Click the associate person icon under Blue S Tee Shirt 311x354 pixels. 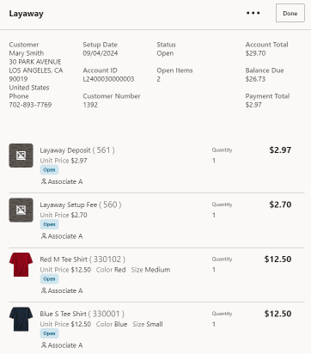point(44,345)
